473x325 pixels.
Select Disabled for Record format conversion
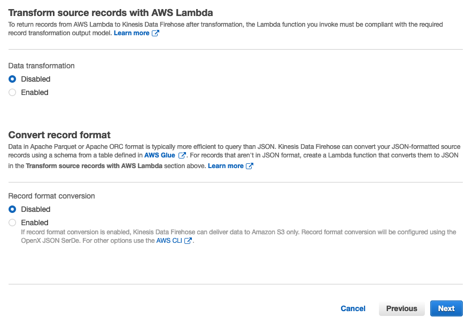click(12, 209)
